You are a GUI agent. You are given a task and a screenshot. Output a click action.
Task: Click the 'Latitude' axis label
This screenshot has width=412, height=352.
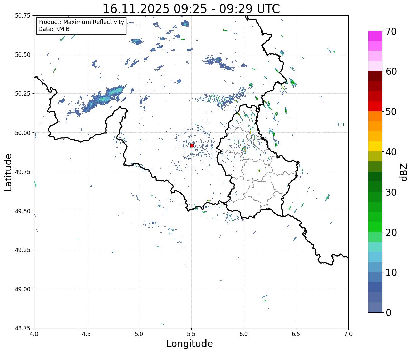[8, 172]
